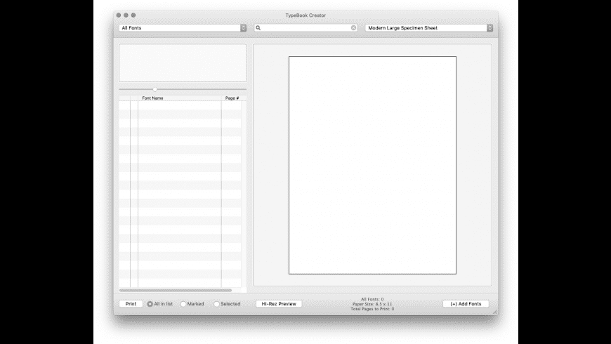Sort by the Font Name column header
The height and width of the screenshot is (344, 611).
pos(180,98)
